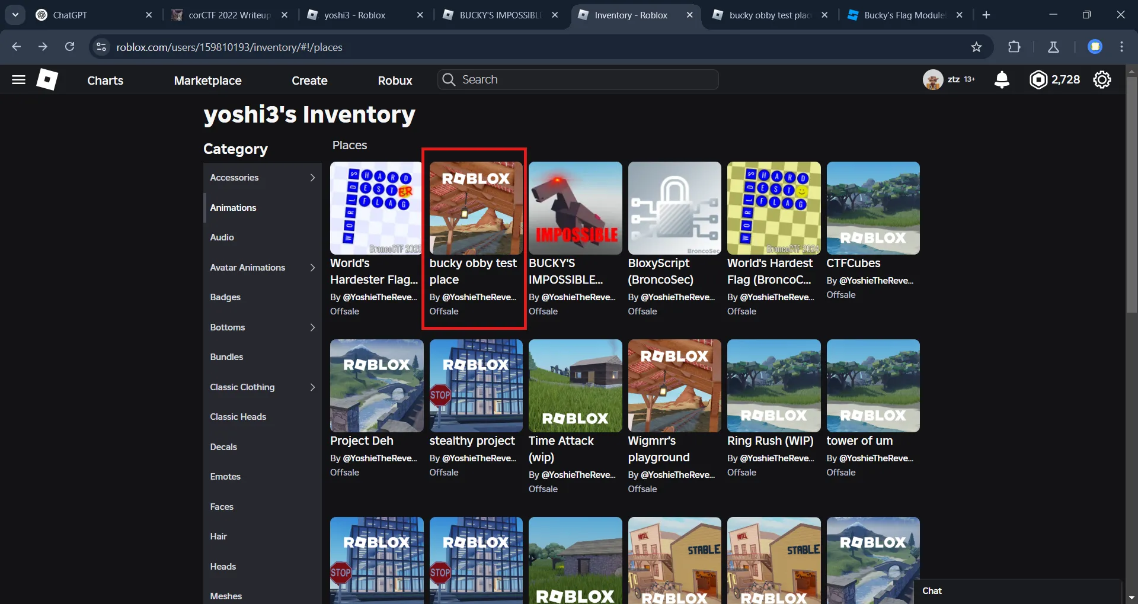The height and width of the screenshot is (604, 1138).
Task: Open the Project Deh title link
Action: click(362, 441)
